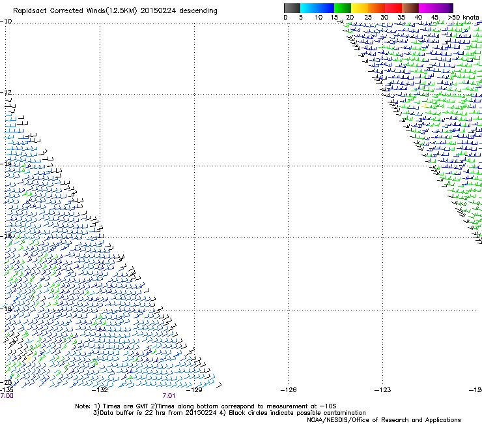Click the word 'descending' in the title

(x=198, y=11)
